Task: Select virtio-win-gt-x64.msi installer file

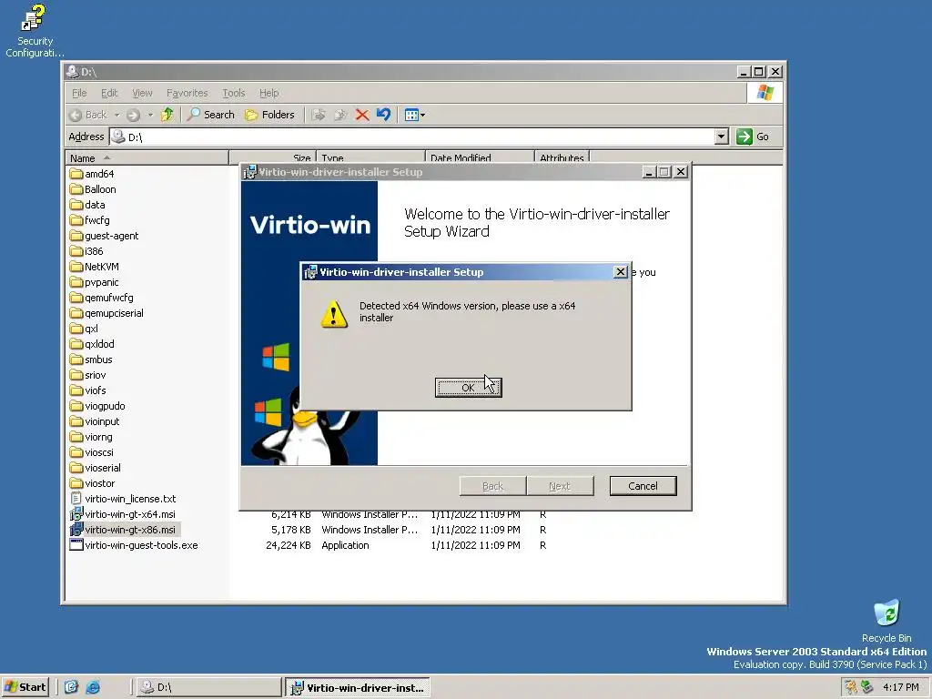Action: coord(123,513)
